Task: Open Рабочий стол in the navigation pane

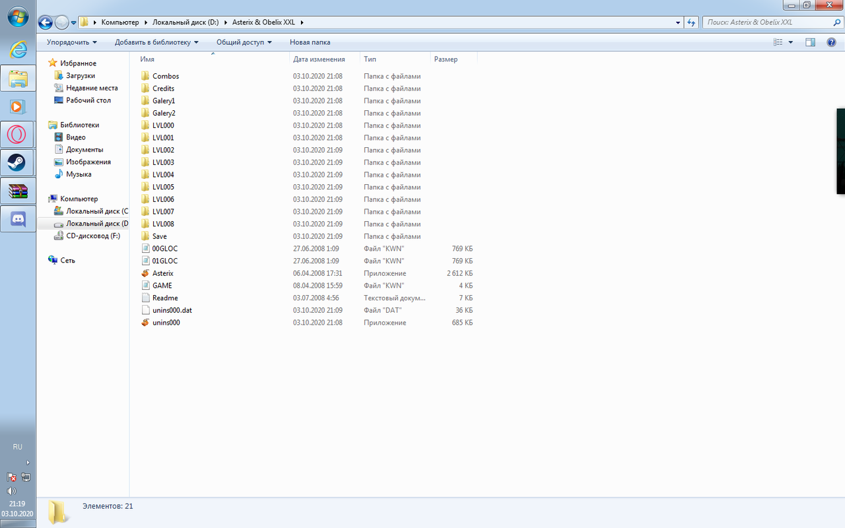Action: [88, 100]
